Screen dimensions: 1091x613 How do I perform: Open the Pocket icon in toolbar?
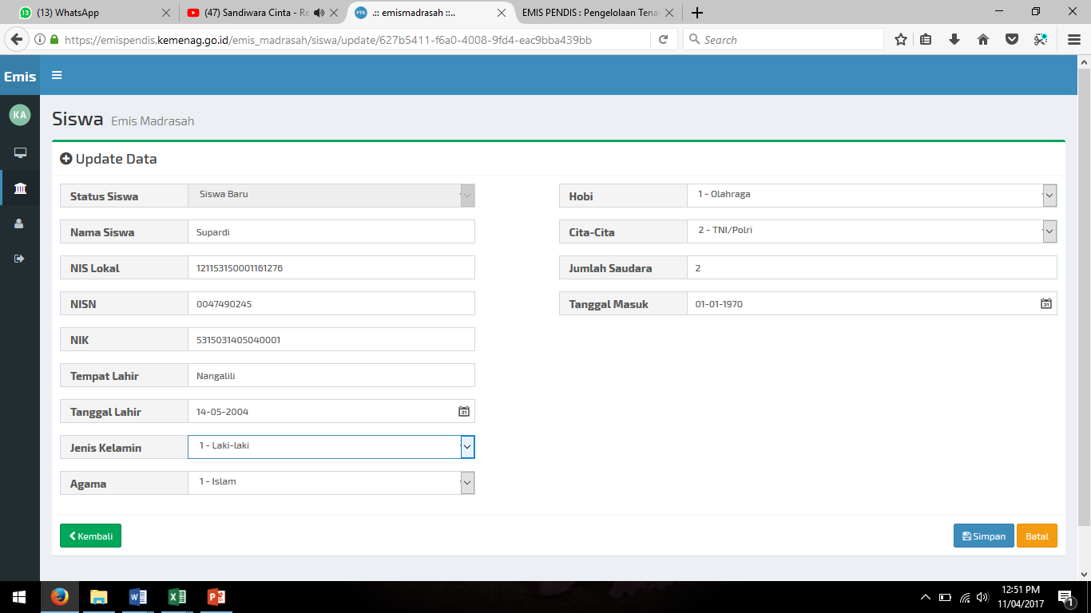1011,39
